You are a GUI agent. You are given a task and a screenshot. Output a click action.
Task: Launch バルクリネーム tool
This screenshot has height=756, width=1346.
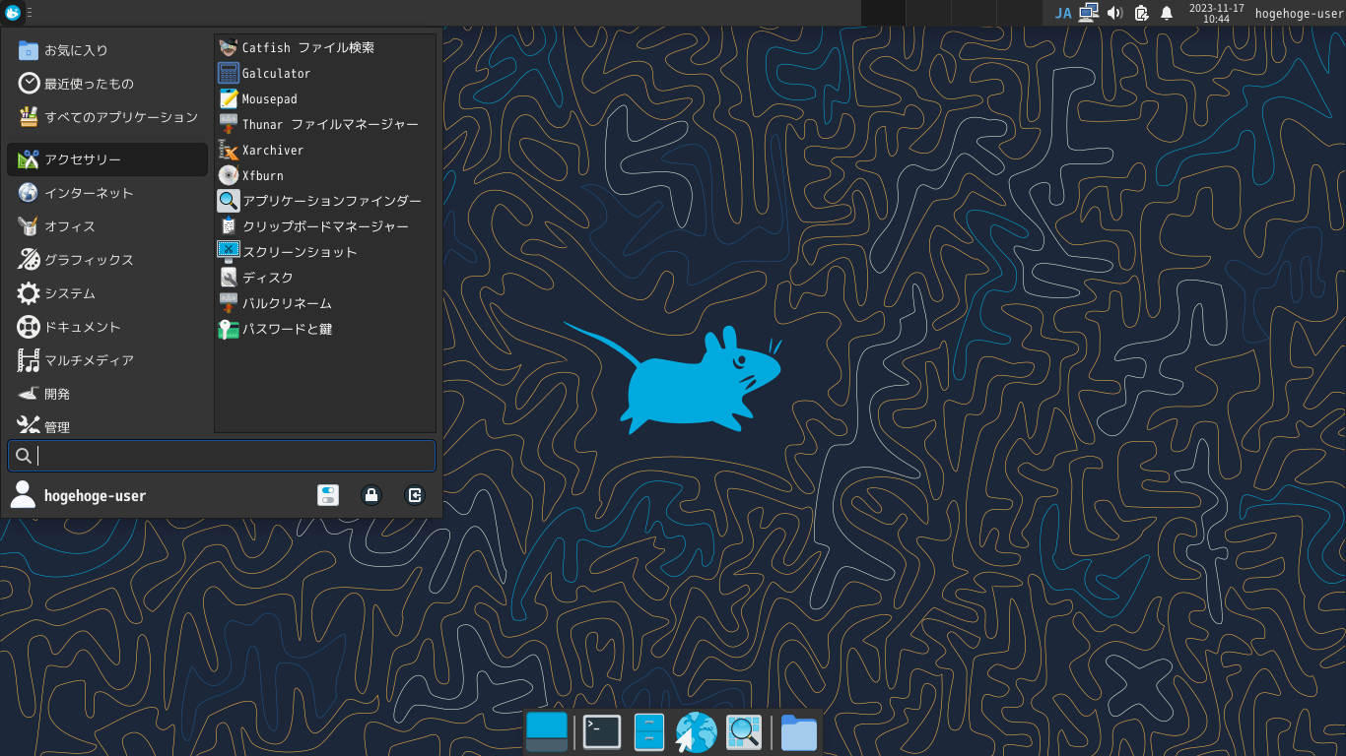coord(325,303)
